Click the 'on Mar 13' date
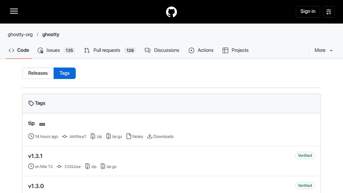 coord(44,167)
